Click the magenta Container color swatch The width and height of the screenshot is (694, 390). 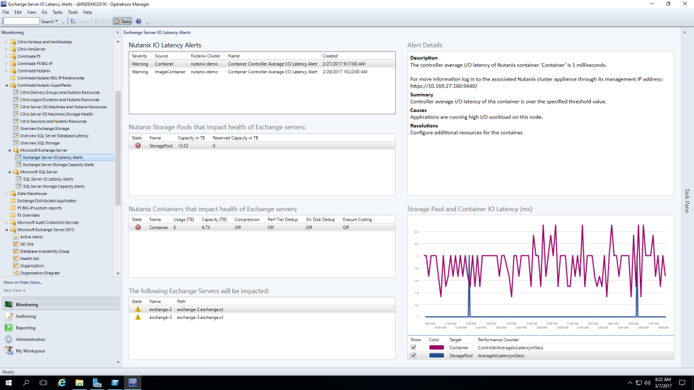pos(436,347)
